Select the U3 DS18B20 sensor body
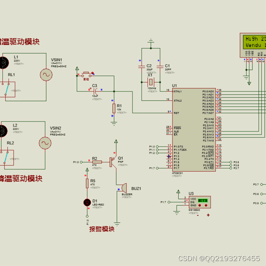The image size is (266, 266). (200, 202)
